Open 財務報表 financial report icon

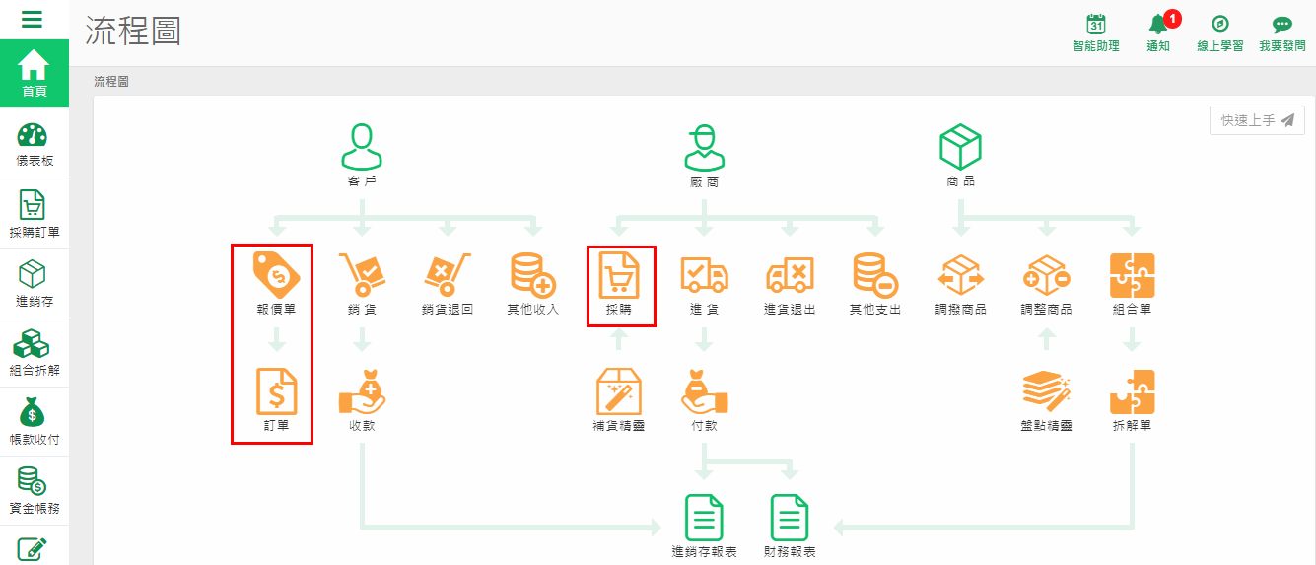[790, 518]
